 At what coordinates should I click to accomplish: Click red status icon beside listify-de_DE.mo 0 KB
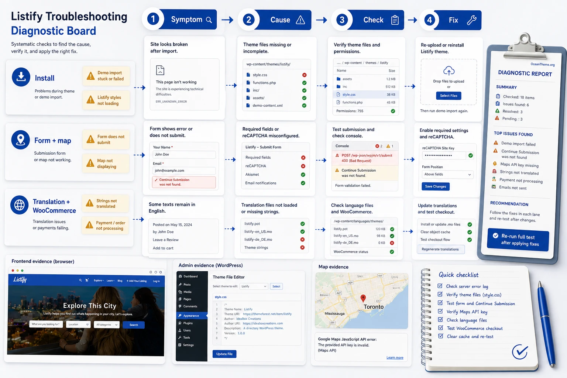pyautogui.click(x=392, y=243)
